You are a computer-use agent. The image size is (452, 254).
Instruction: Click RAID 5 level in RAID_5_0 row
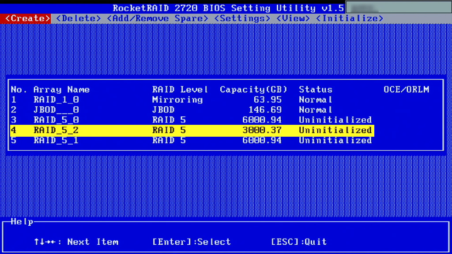coord(169,120)
